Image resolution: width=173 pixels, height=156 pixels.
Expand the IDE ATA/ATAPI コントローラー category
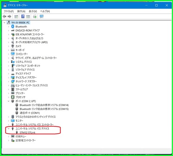click(9, 35)
